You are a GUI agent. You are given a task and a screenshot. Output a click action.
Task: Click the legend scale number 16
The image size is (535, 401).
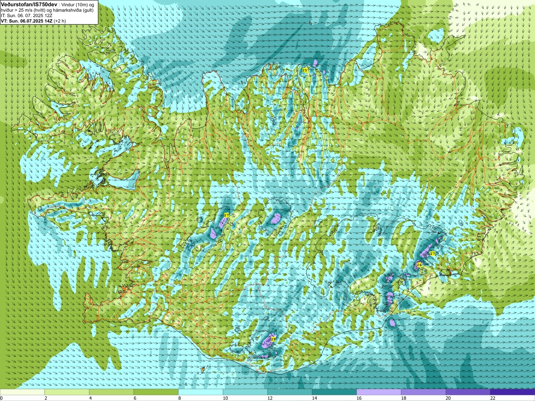tap(359, 398)
